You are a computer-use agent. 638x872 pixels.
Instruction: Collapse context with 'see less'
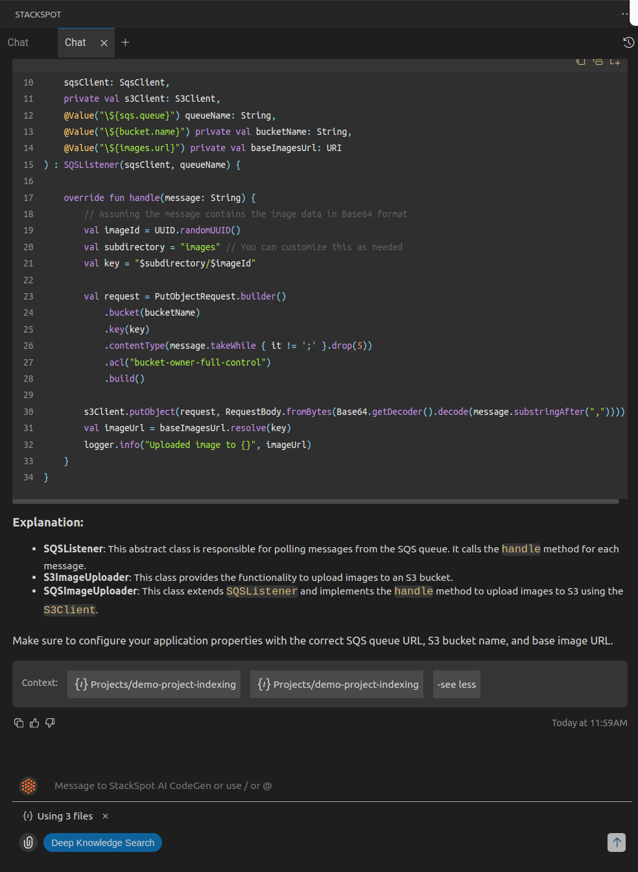(456, 685)
